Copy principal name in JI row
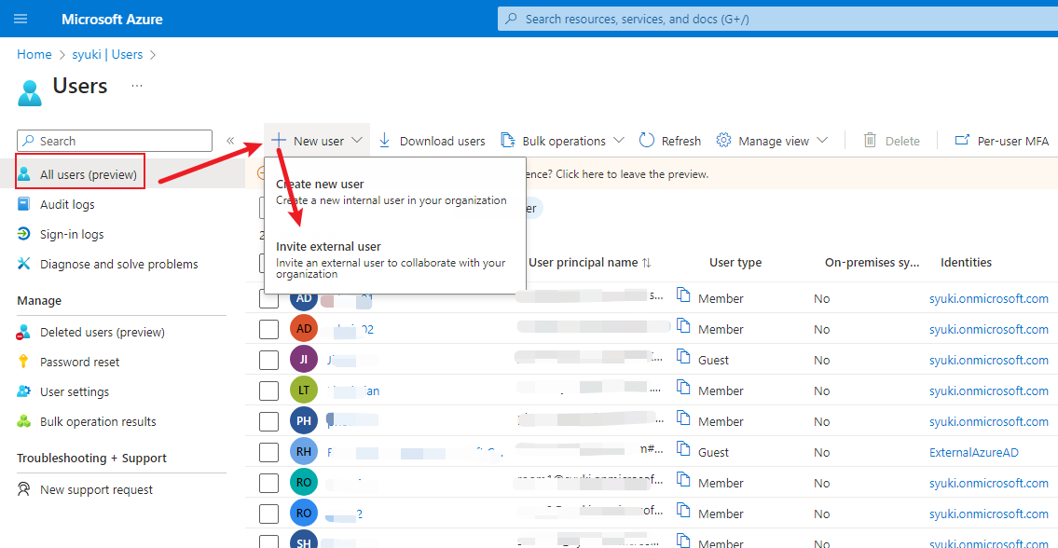The image size is (1058, 548). coord(684,357)
